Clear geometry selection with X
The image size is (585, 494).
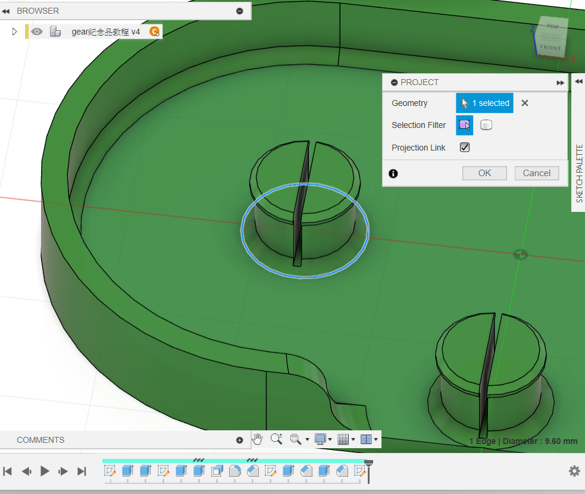(524, 103)
